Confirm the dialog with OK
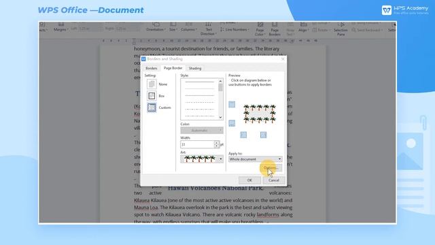The width and height of the screenshot is (435, 245). (249, 180)
